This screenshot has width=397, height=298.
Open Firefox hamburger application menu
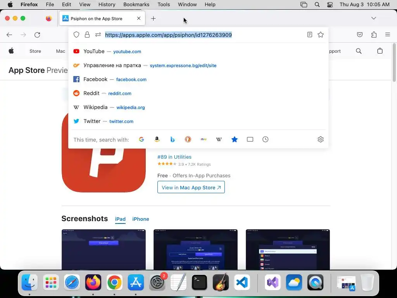[388, 35]
